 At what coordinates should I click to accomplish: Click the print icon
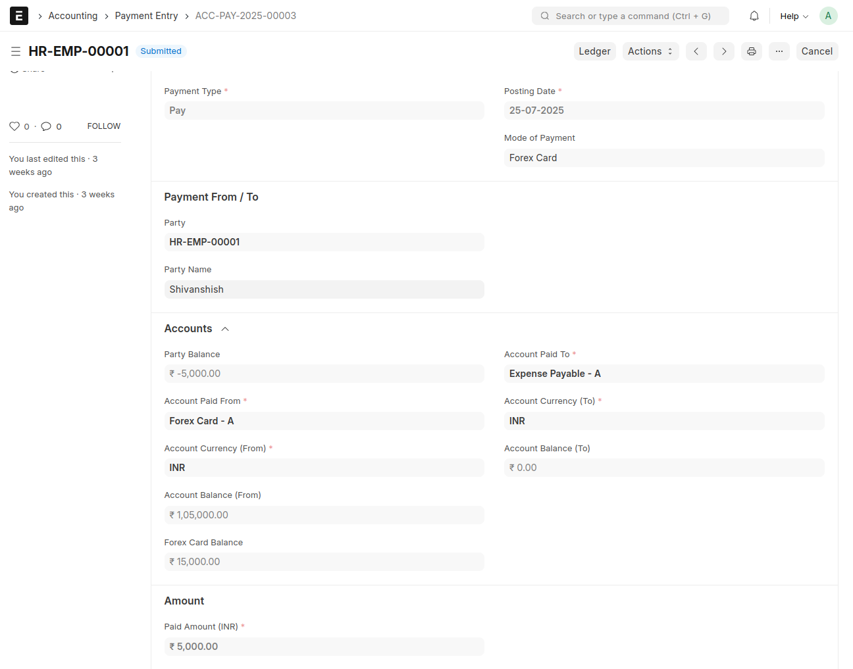tap(751, 51)
